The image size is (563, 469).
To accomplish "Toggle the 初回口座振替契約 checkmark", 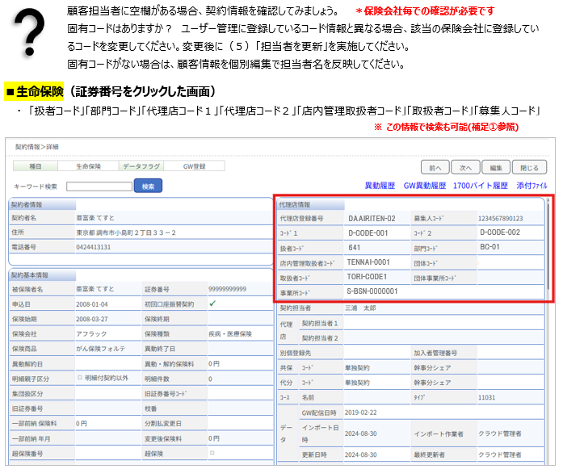I will [212, 304].
